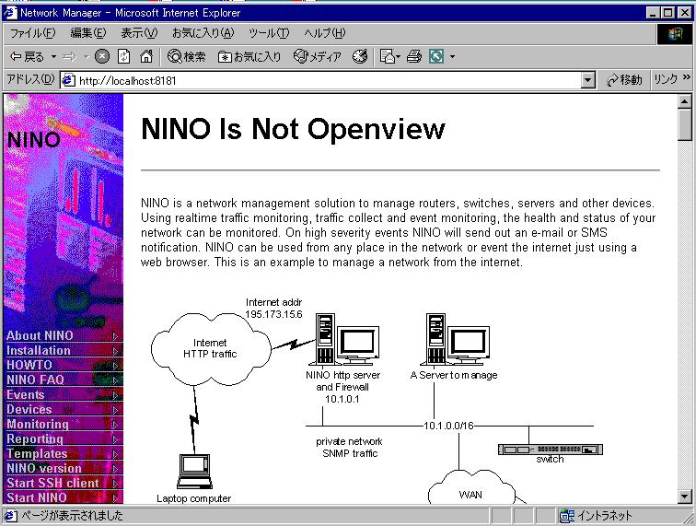Click the Mail toolbar icon
Image resolution: width=696 pixels, height=526 pixels.
(x=387, y=57)
